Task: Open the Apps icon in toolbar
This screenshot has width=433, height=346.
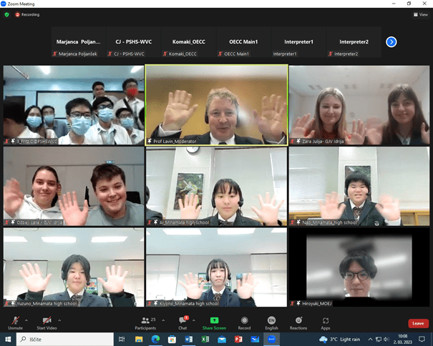Action: tap(326, 320)
